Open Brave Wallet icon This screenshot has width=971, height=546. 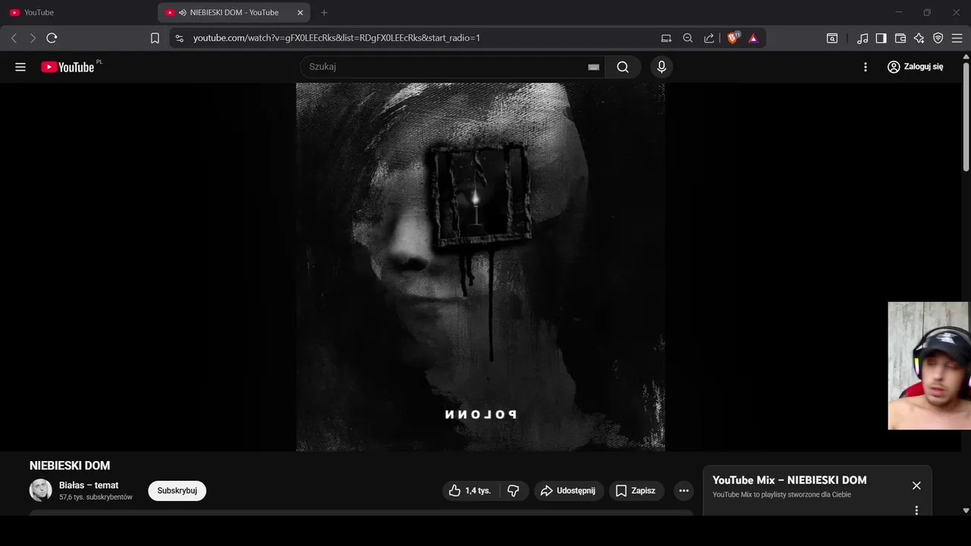click(x=900, y=38)
